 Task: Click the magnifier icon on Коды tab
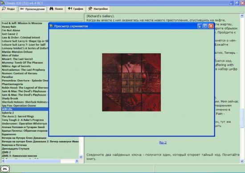[4, 8]
